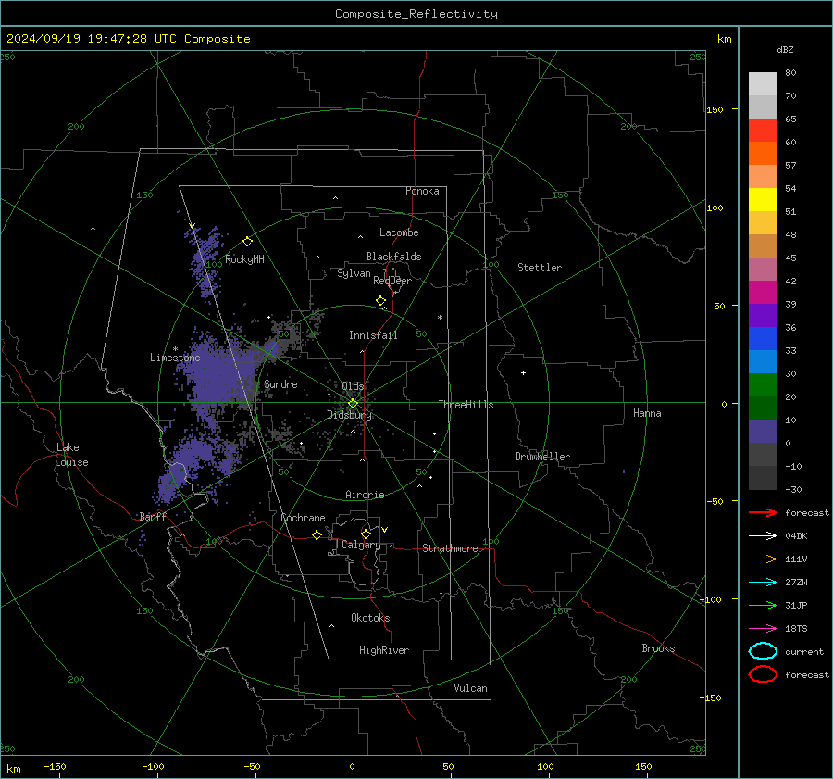Click the Vulcan label
Viewport: 833px width, 779px height.
click(x=470, y=688)
